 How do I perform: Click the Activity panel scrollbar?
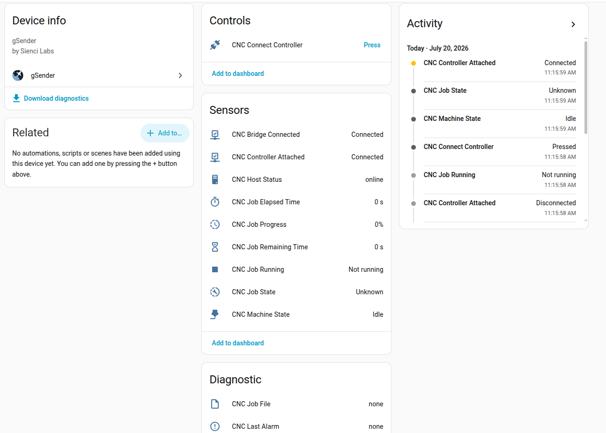coord(586,87)
